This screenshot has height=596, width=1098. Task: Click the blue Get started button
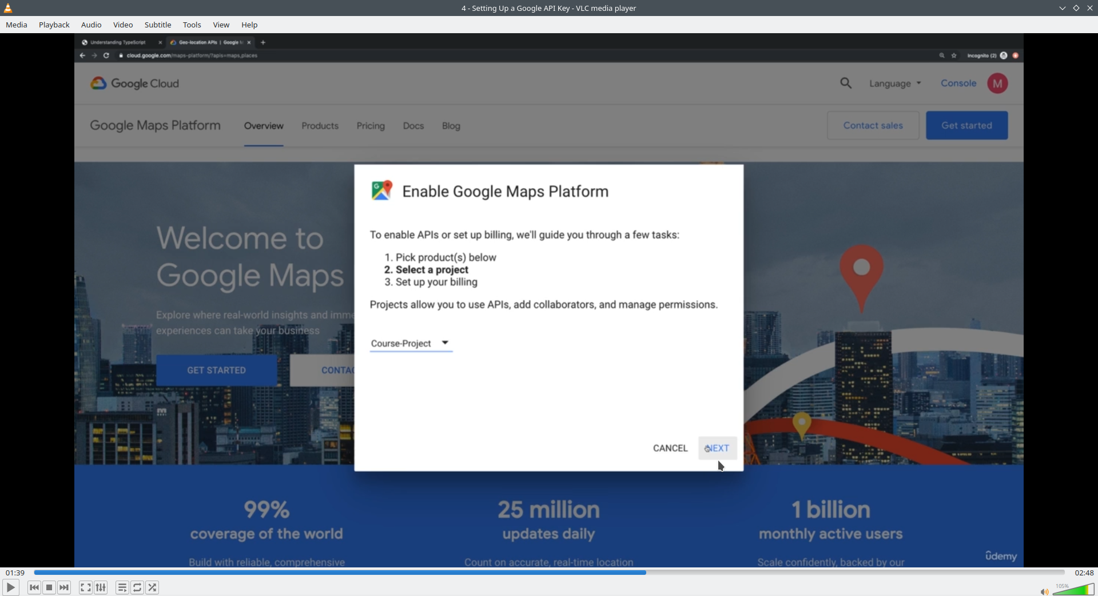966,125
